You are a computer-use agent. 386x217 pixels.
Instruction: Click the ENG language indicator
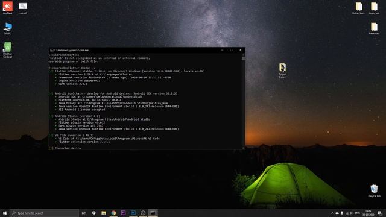pyautogui.click(x=358, y=213)
